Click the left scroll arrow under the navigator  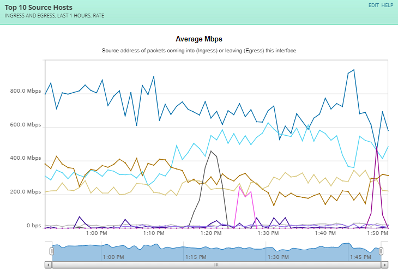48,265
